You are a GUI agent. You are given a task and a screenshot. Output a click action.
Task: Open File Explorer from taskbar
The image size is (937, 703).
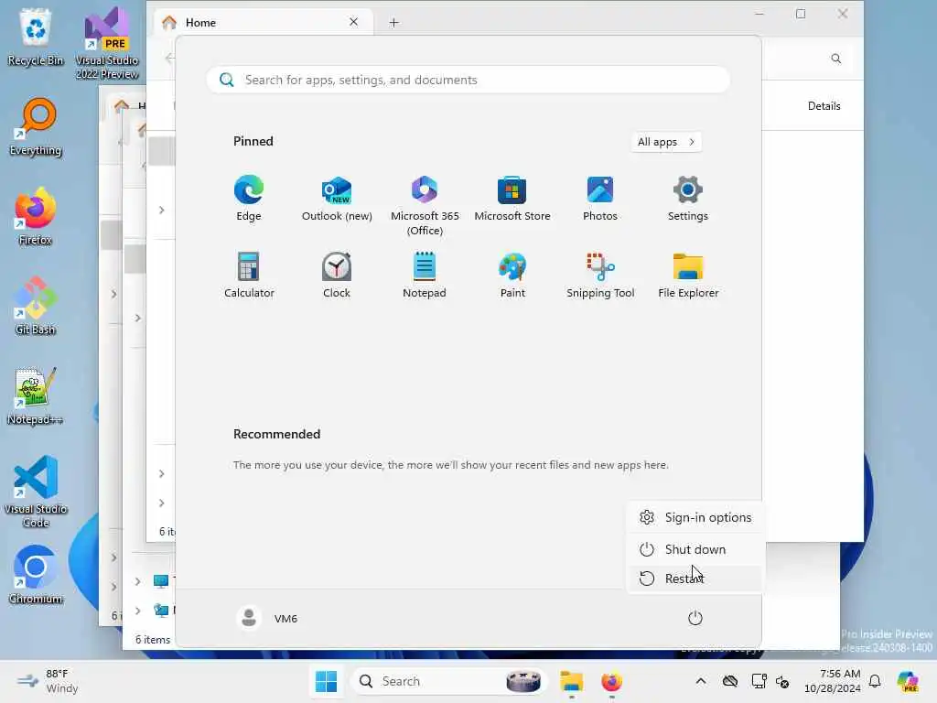coord(571,681)
